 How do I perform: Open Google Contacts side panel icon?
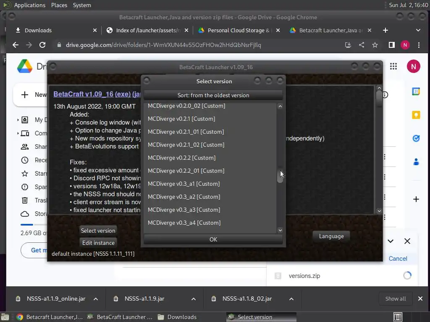pos(416,162)
